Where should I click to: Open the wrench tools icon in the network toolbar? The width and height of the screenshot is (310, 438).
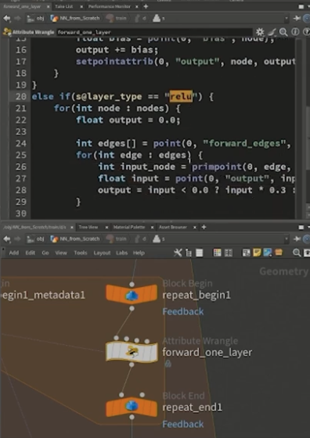[x=178, y=253]
